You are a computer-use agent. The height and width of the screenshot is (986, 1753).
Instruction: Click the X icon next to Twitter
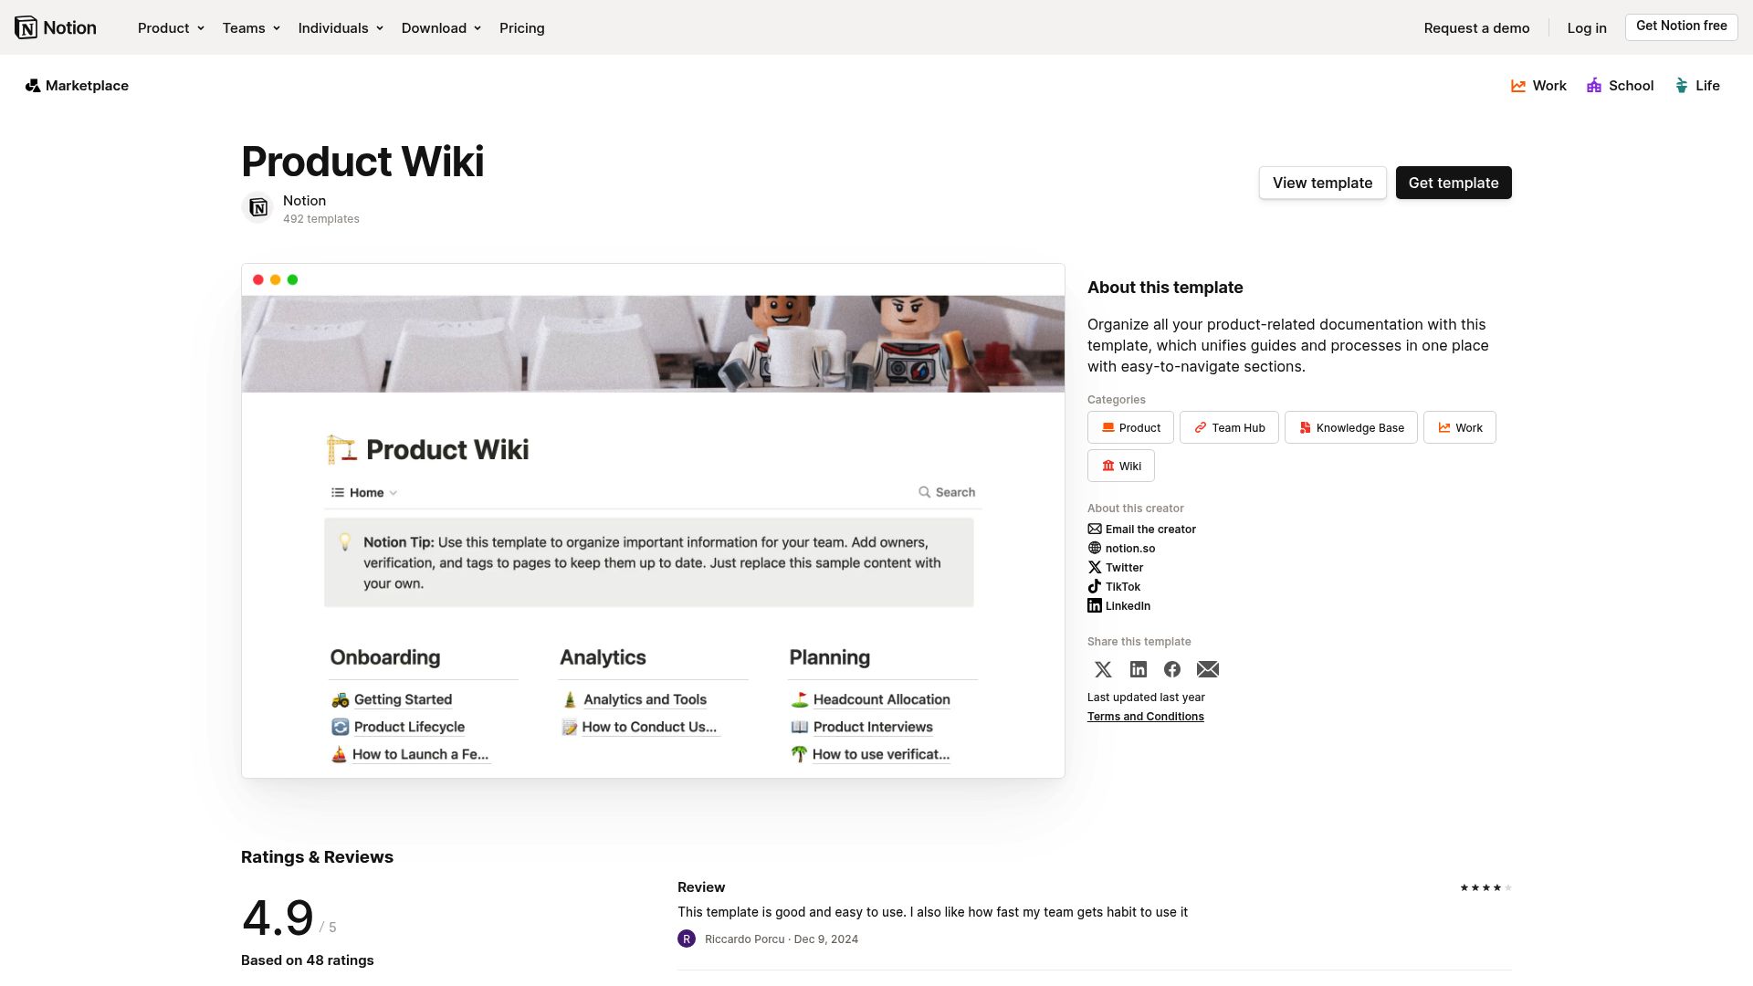click(1095, 568)
